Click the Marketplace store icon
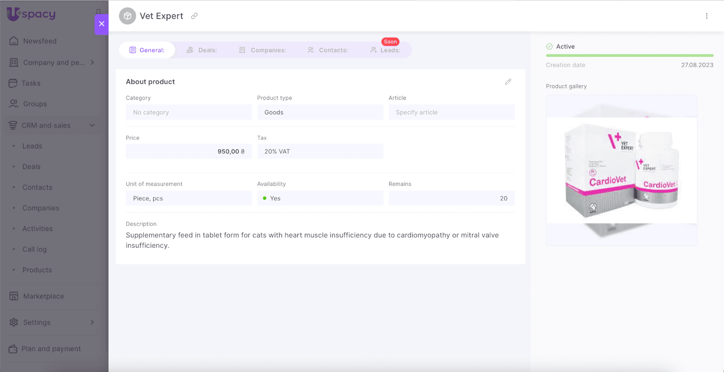This screenshot has width=724, height=372. (x=14, y=296)
